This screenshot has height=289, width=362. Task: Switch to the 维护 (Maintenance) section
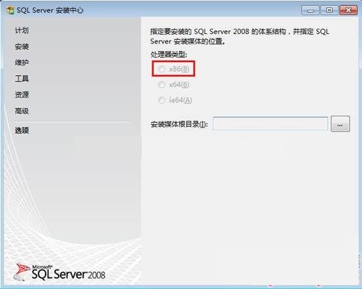(22, 62)
